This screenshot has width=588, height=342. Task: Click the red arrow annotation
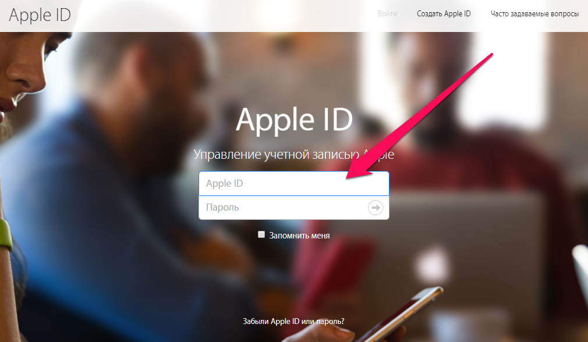(x=419, y=116)
